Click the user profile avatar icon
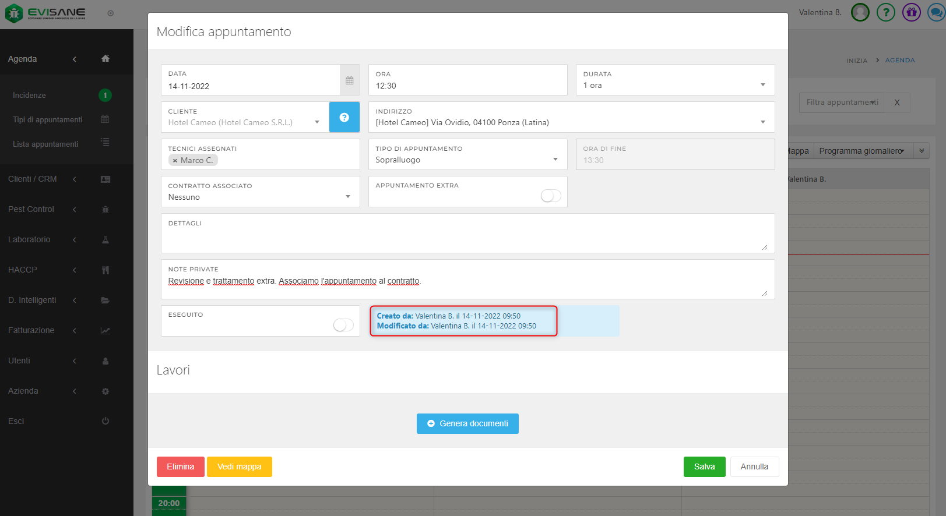The height and width of the screenshot is (516, 946). (860, 12)
